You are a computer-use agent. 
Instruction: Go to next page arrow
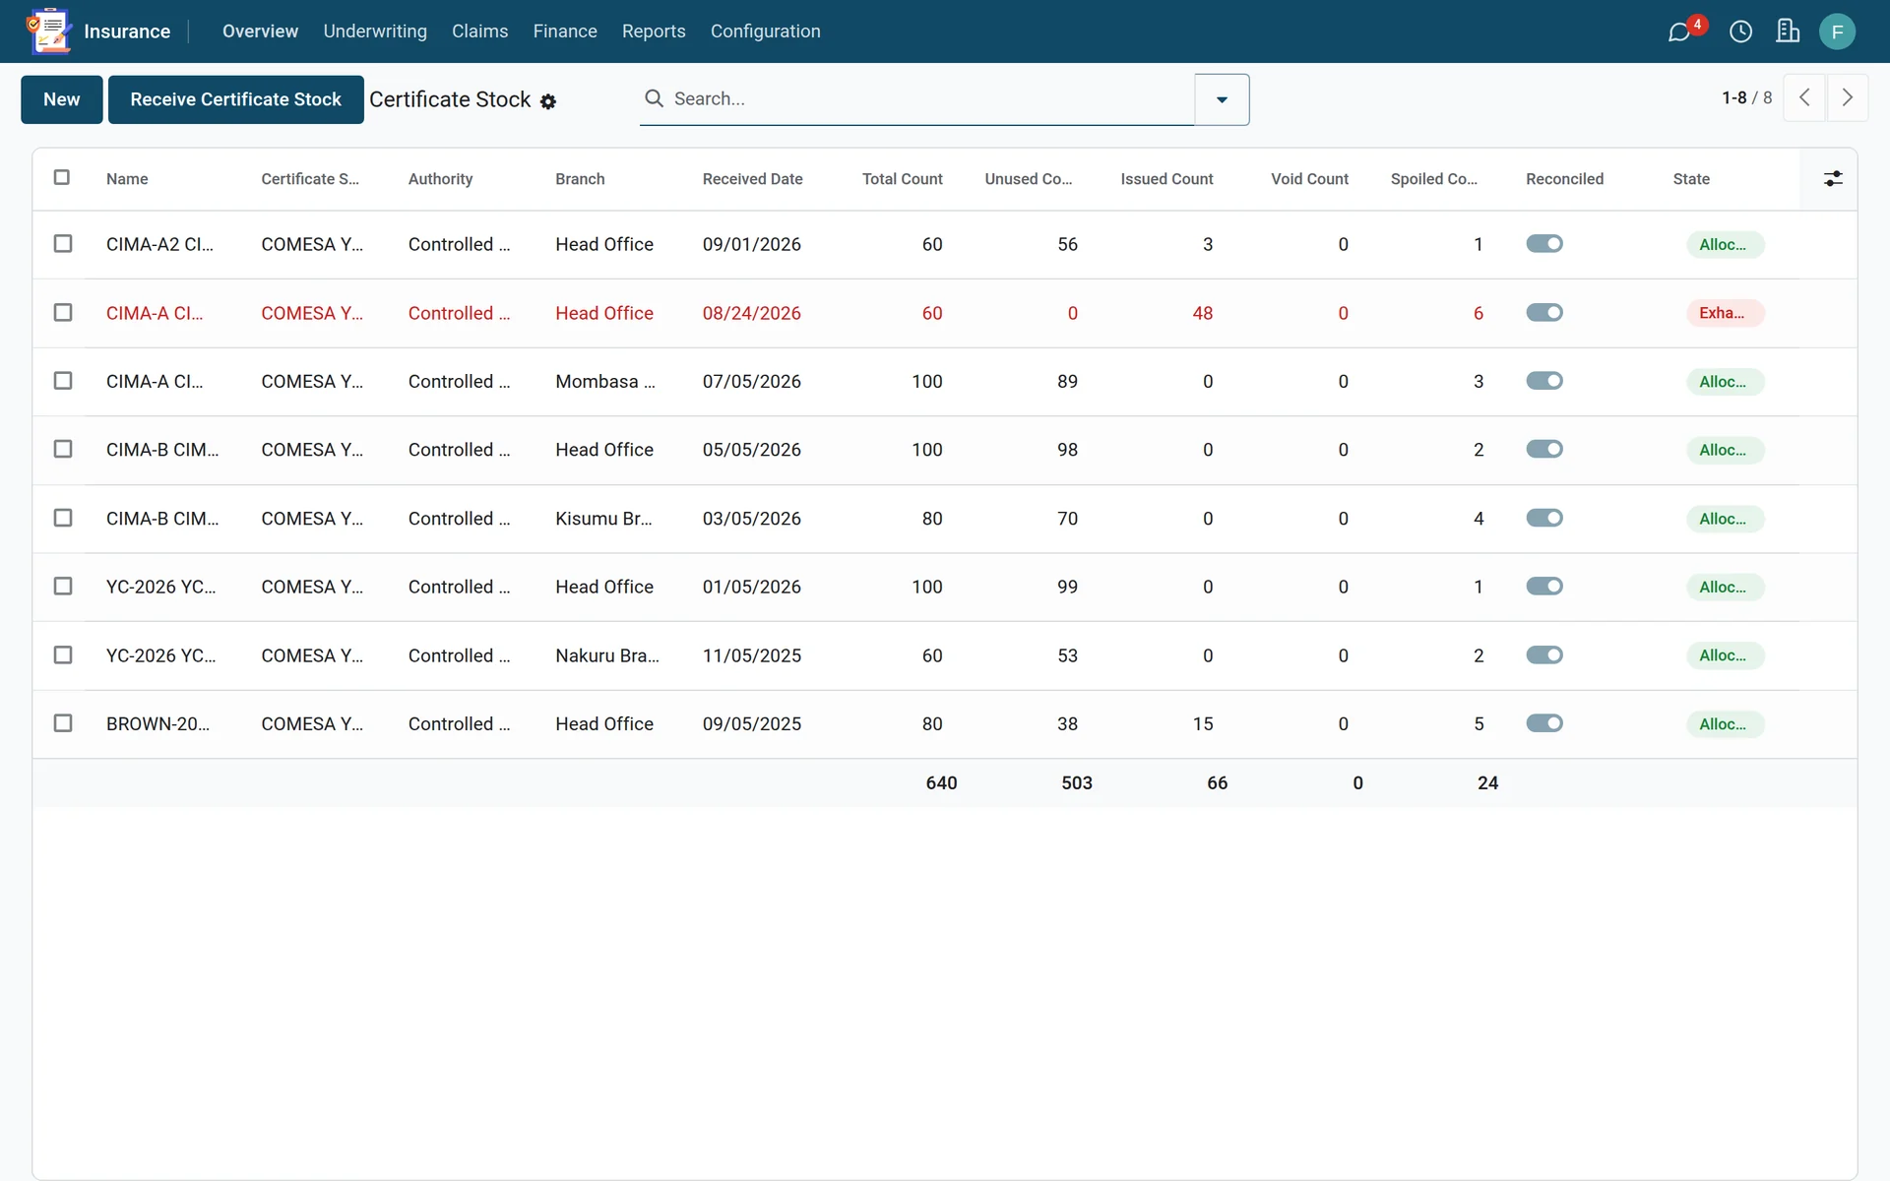click(x=1848, y=97)
